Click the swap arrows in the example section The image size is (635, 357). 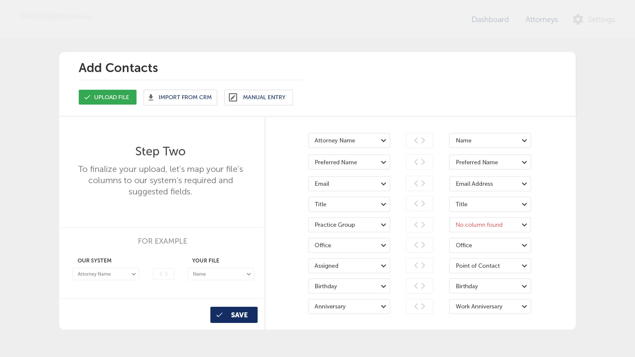pos(164,274)
